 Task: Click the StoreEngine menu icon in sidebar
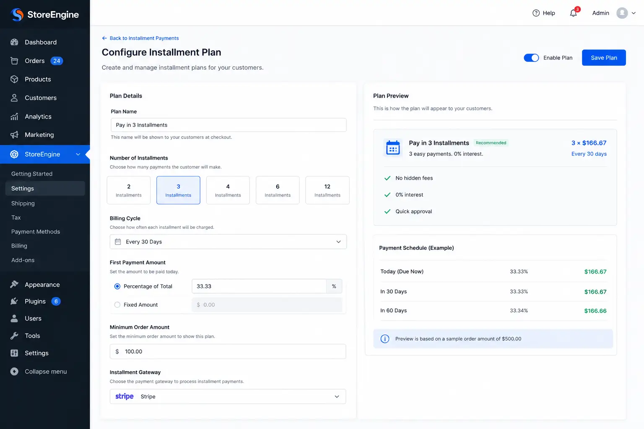(x=14, y=154)
